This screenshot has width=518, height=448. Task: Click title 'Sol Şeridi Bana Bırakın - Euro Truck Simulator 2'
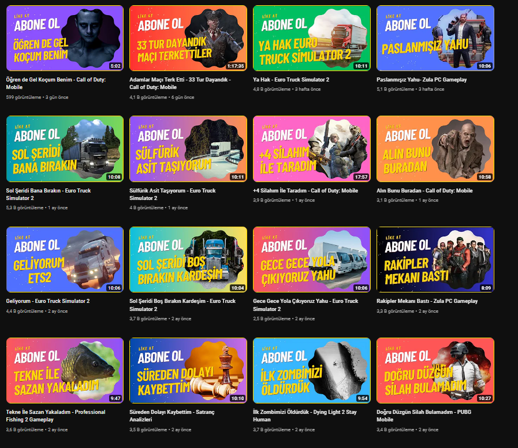tap(49, 194)
